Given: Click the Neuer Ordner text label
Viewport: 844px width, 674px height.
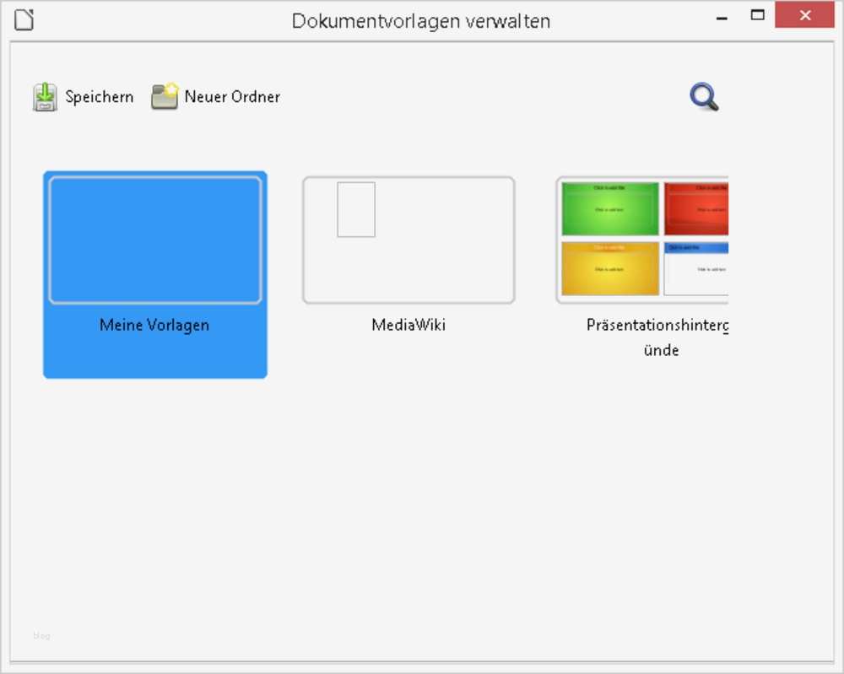Looking at the screenshot, I should [x=233, y=96].
